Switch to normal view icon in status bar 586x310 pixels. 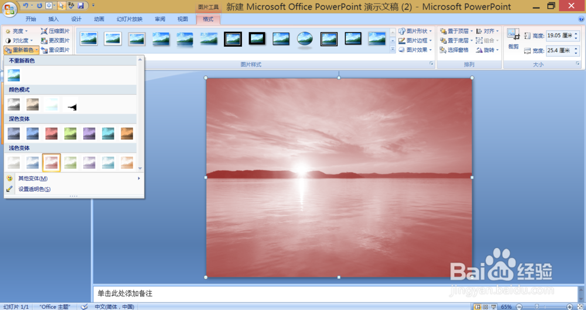[478, 306]
